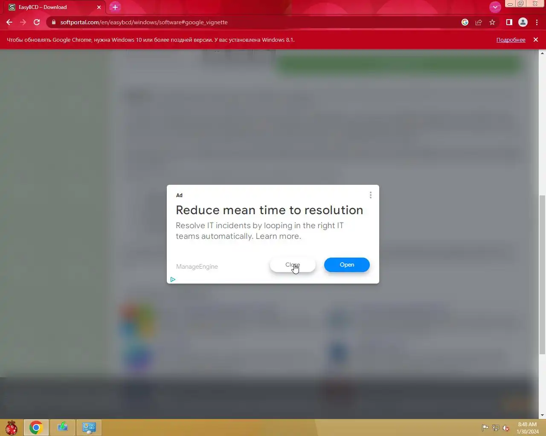
Task: Open Chrome three-dot menu
Action: pos(537,22)
